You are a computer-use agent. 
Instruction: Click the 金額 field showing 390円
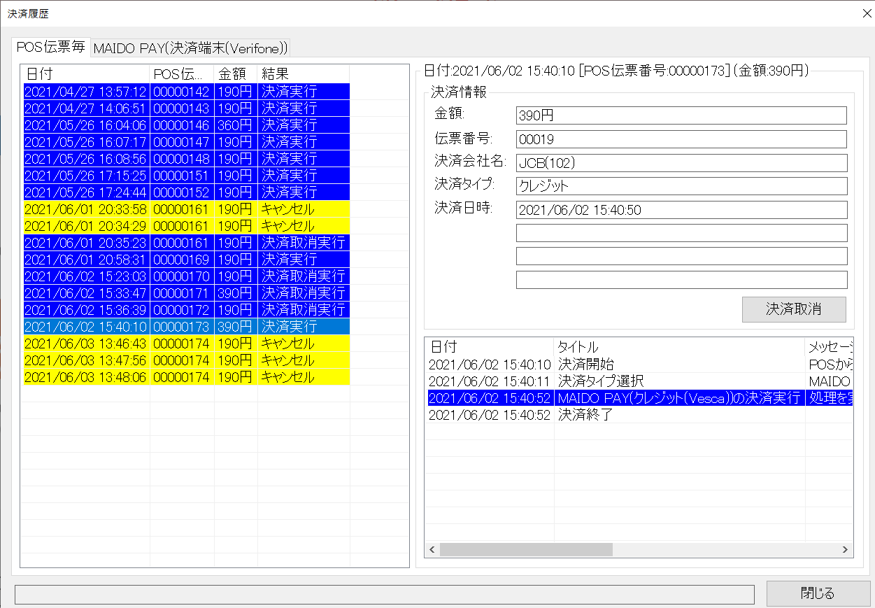pos(681,115)
